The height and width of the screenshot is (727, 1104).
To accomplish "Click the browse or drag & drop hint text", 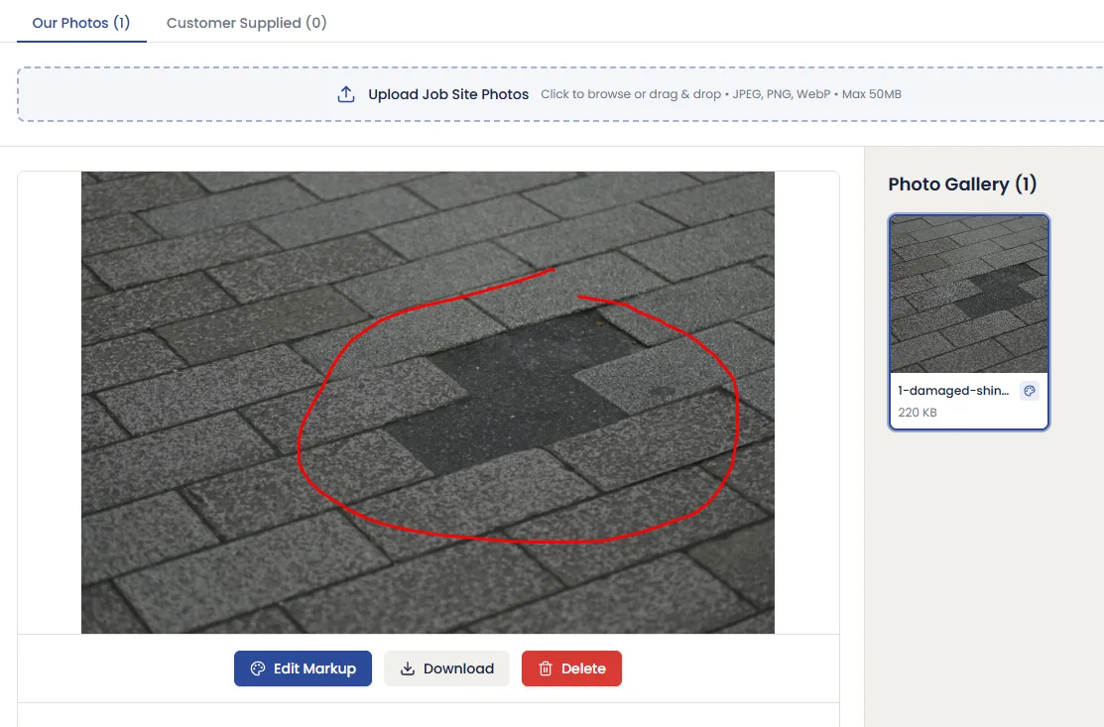I will pyautogui.click(x=720, y=94).
